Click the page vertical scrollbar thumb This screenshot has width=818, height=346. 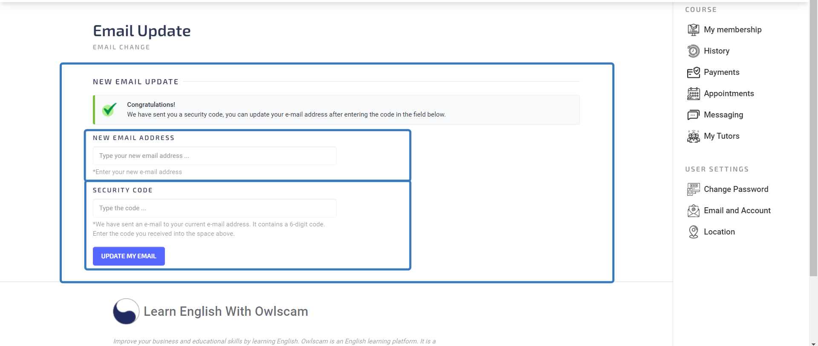813,138
